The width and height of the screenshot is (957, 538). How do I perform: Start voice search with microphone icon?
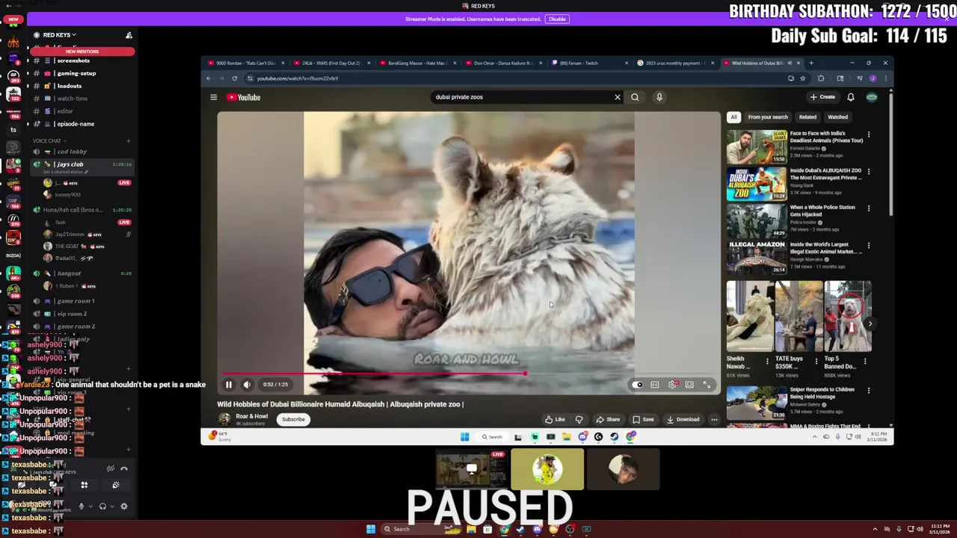click(x=659, y=97)
